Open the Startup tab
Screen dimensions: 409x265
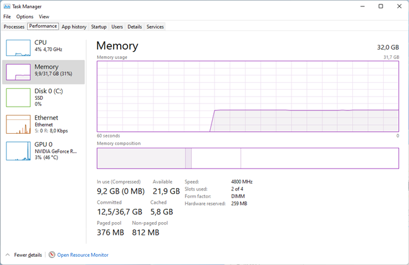click(x=99, y=26)
